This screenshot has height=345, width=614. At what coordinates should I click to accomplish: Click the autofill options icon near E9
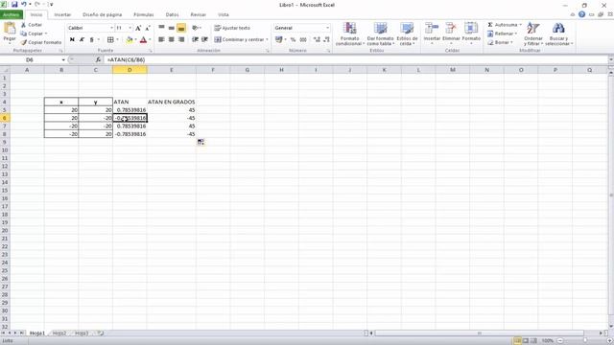point(201,142)
